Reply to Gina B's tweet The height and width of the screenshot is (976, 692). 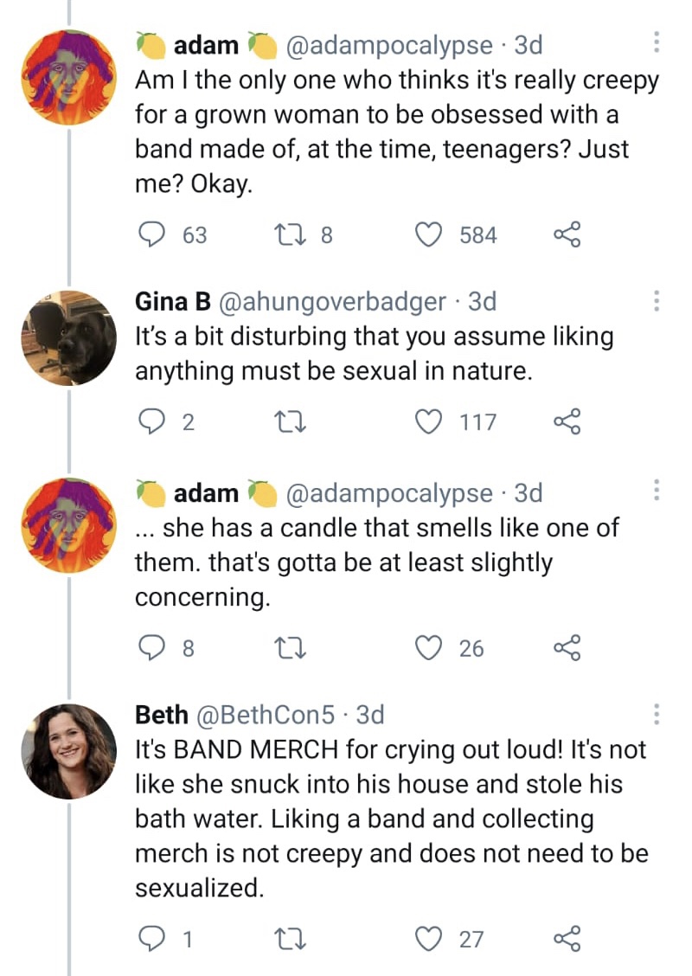(x=152, y=421)
